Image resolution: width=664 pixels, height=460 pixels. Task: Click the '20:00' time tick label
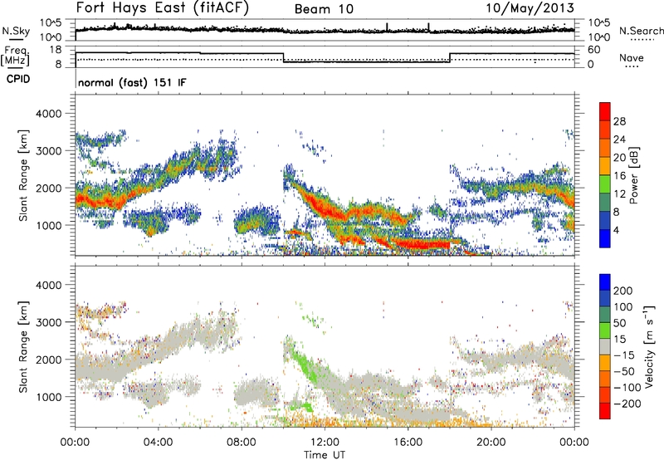point(491,443)
